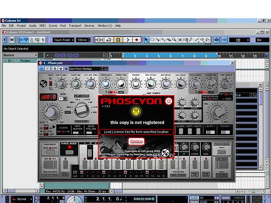
Task: Click the Next bank button
Action: pos(222,165)
